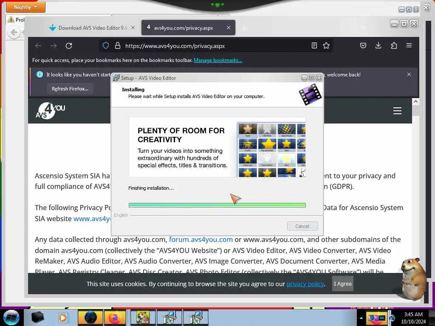The image size is (435, 326).
Task: Open the AVS4YOU site hamburger menu
Action: pos(397,111)
